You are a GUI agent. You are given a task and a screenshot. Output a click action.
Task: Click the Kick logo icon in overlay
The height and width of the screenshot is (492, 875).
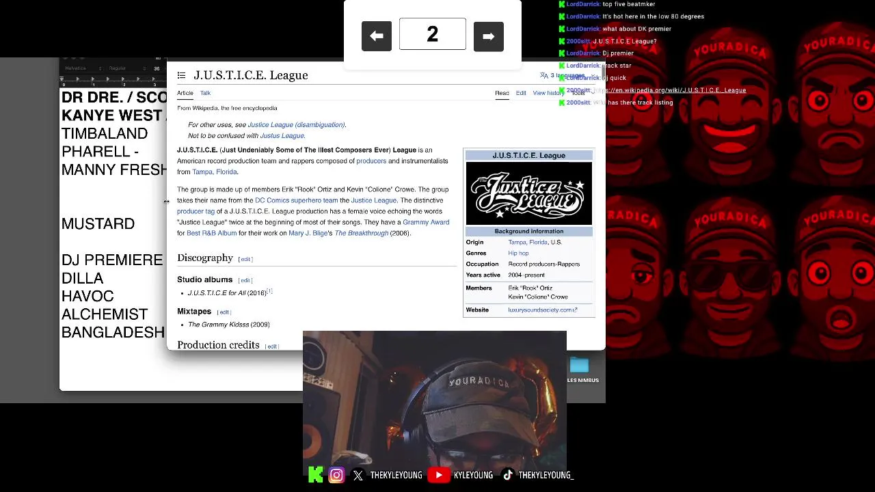pos(316,475)
